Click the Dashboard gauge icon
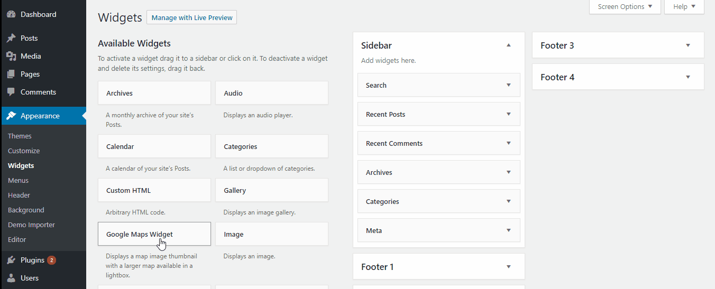 tap(11, 14)
